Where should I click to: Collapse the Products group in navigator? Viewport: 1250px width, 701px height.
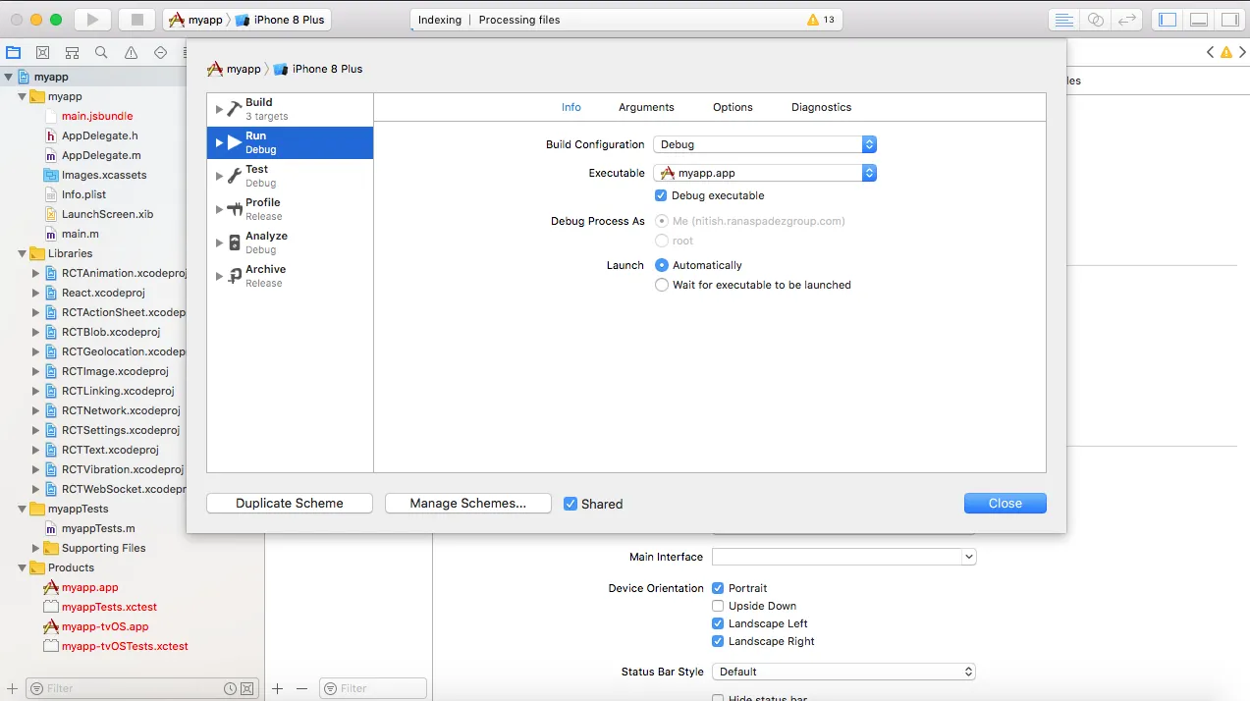(23, 567)
